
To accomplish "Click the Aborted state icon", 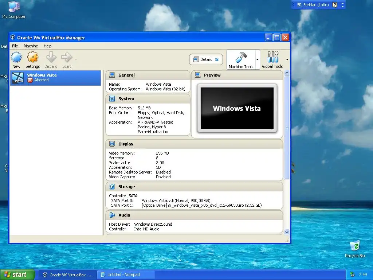I will 30,80.
